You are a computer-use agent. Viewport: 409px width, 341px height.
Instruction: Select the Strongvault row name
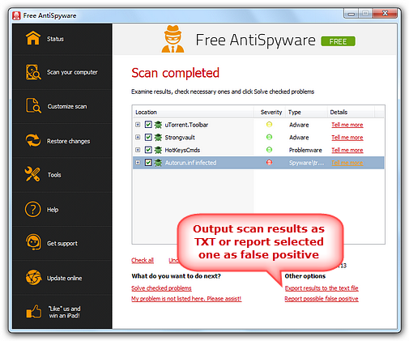point(180,138)
